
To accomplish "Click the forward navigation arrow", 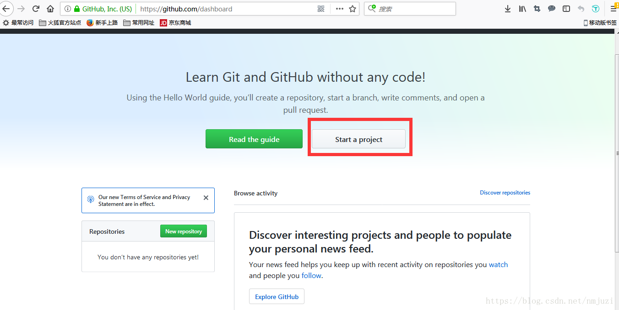I will click(21, 9).
